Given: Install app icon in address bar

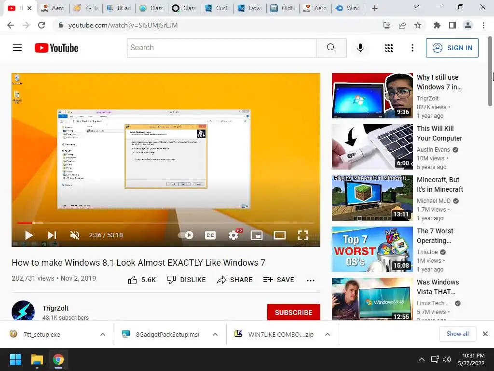Looking at the screenshot, I should pyautogui.click(x=387, y=25).
